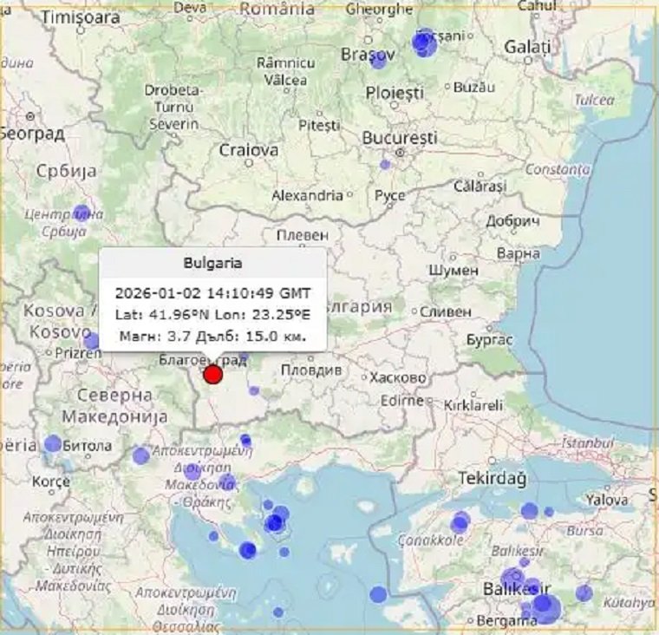Click the Северна Македонија country label
The height and width of the screenshot is (635, 659).
(114, 406)
